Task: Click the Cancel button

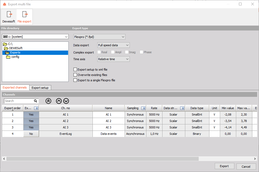Action: (246, 167)
